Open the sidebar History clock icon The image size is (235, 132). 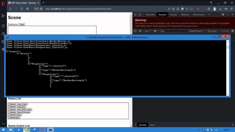point(3,34)
